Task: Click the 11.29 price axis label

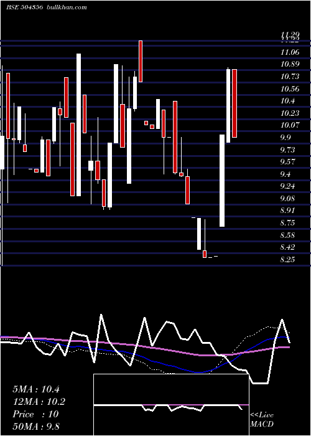Action: [290, 35]
